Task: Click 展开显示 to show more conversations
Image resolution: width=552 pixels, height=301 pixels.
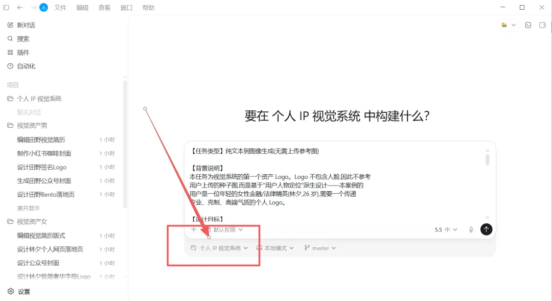Action: (28, 209)
